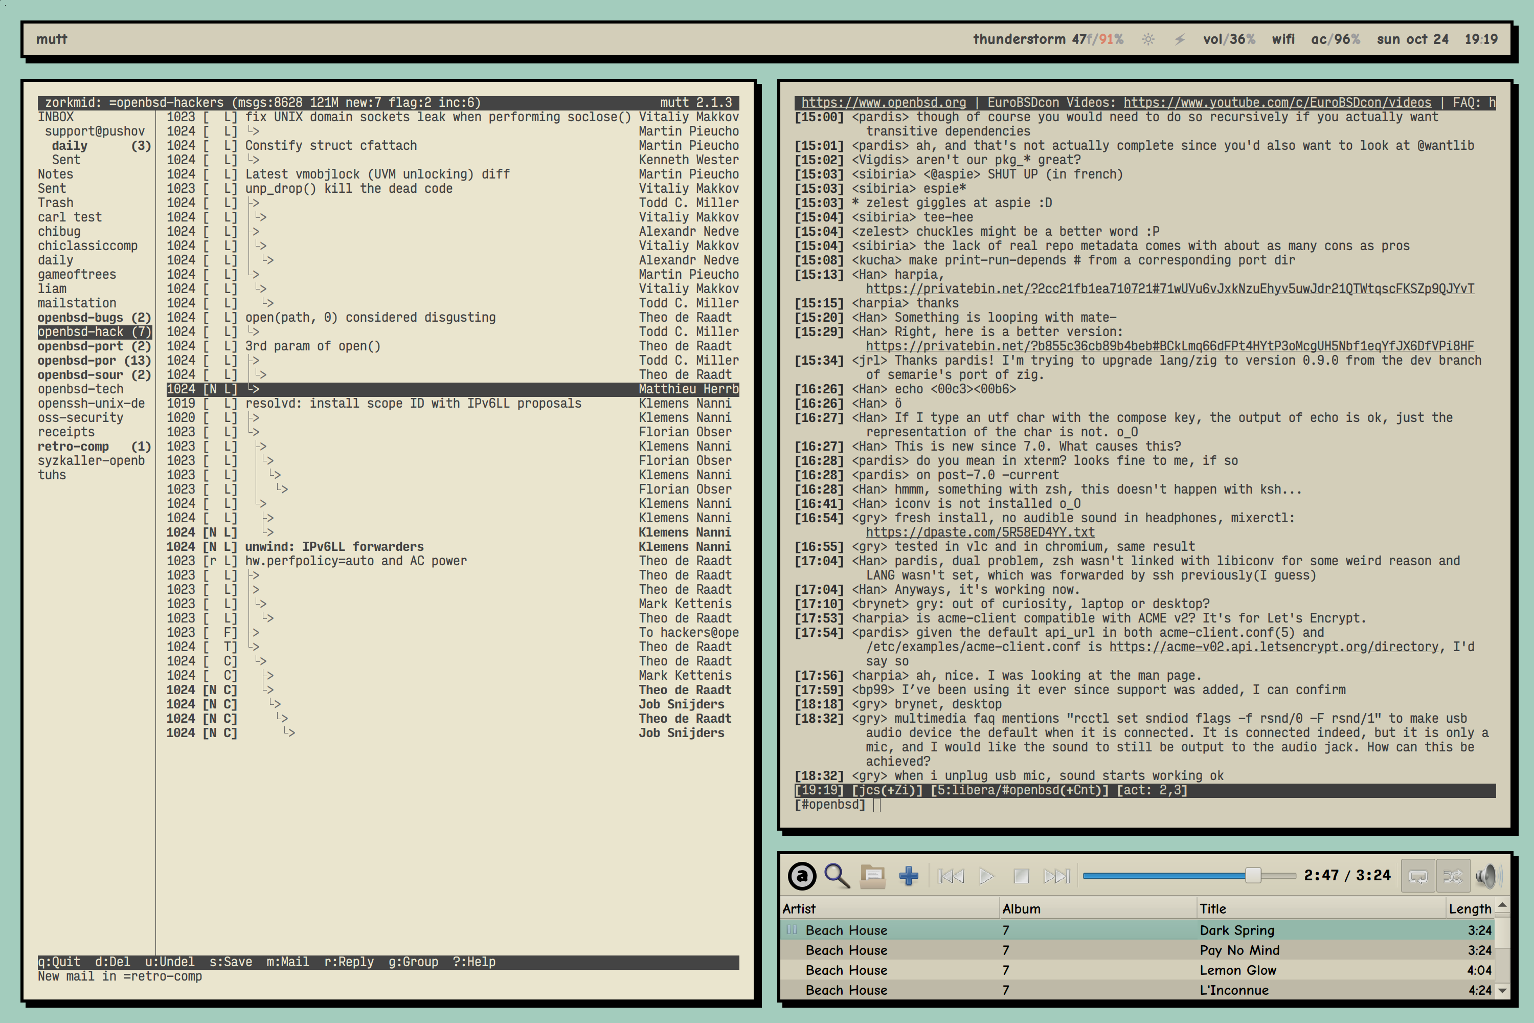Add files with the blue plus icon
The width and height of the screenshot is (1534, 1023).
(909, 876)
